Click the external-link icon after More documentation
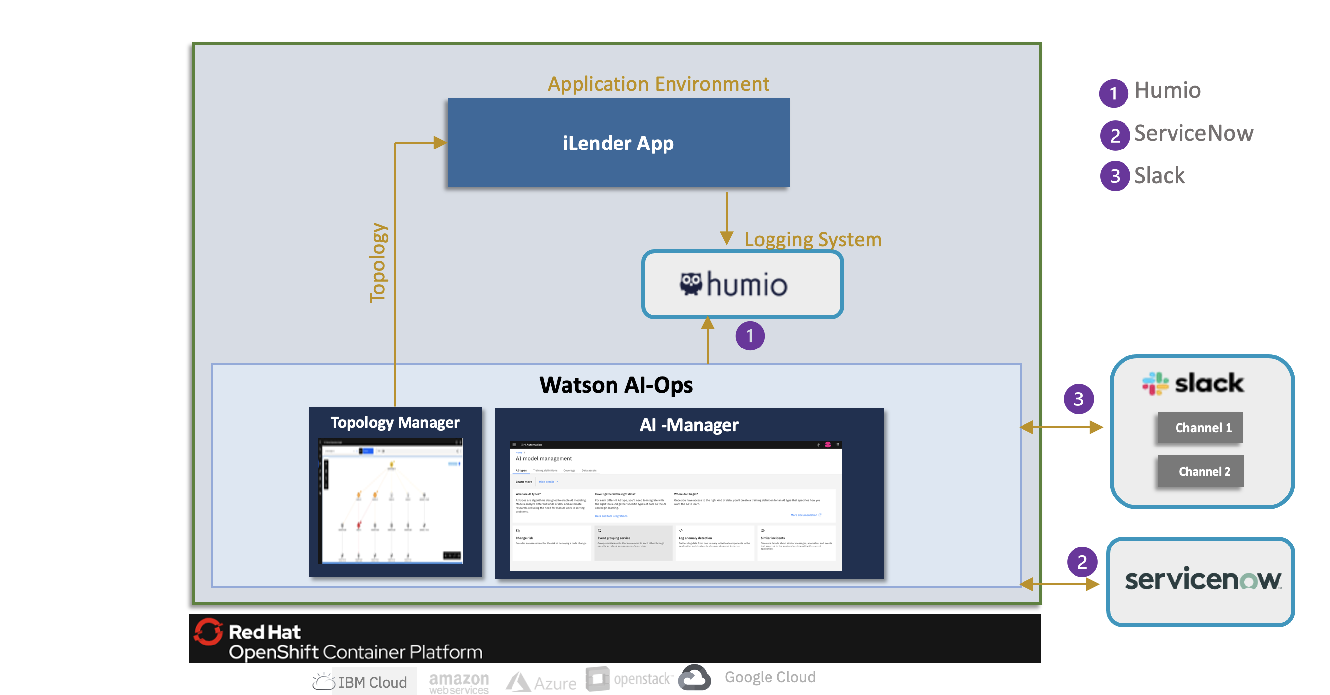1330x695 pixels. (820, 515)
